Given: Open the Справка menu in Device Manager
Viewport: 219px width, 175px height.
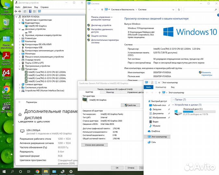Looking at the screenshot, I should coord(44,7).
